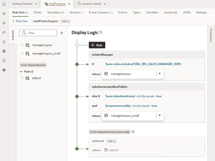Click the help icon beside Display Logic
Viewport: 215px width, 161px height.
pos(100,32)
